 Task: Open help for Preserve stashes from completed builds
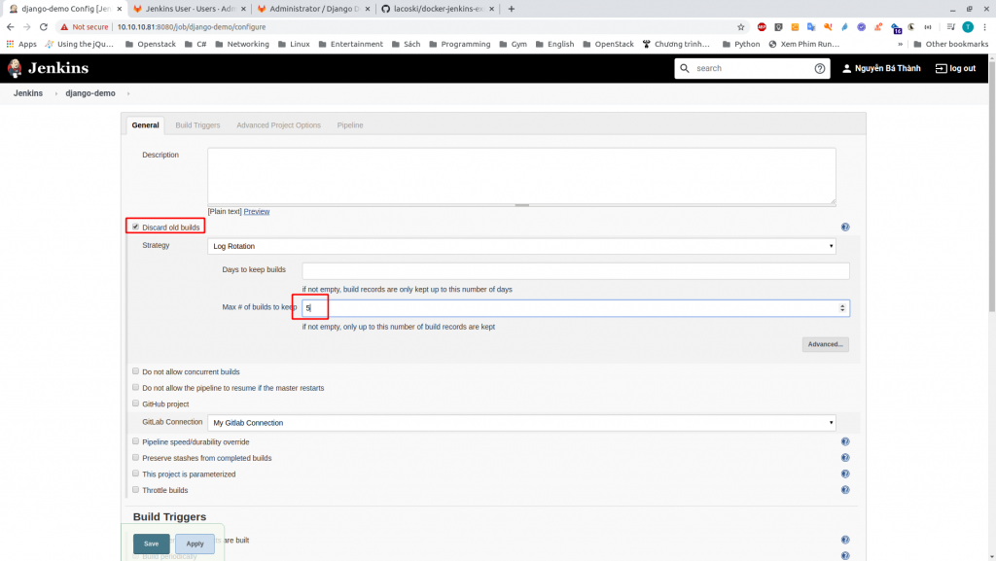coord(845,458)
